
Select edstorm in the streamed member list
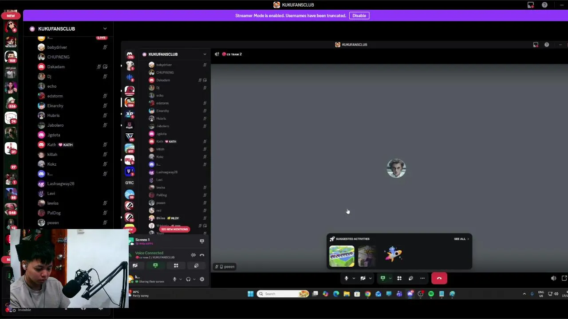click(162, 103)
